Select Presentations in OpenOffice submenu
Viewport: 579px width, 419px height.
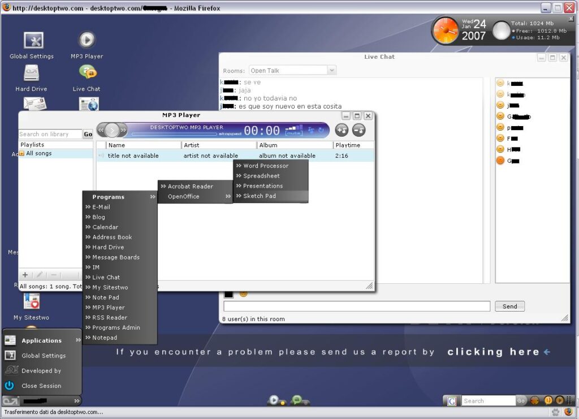point(271,185)
